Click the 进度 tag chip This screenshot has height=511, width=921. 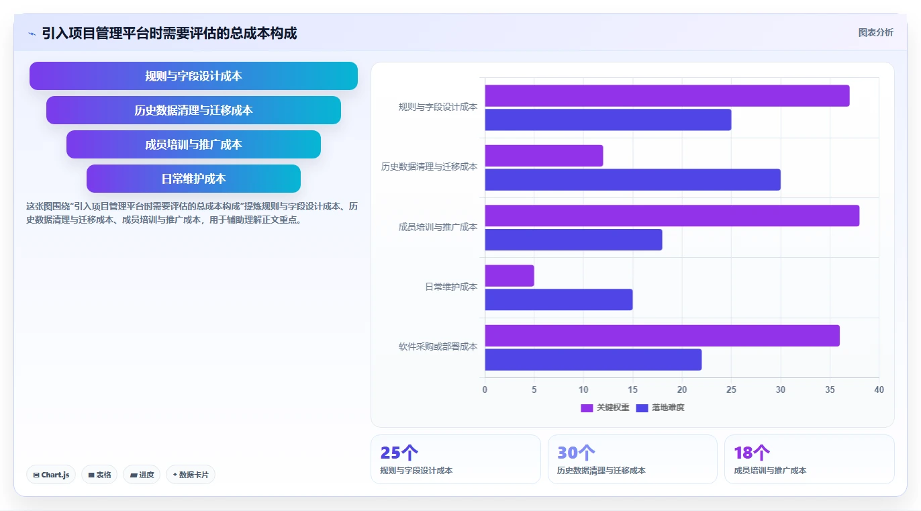pos(142,475)
